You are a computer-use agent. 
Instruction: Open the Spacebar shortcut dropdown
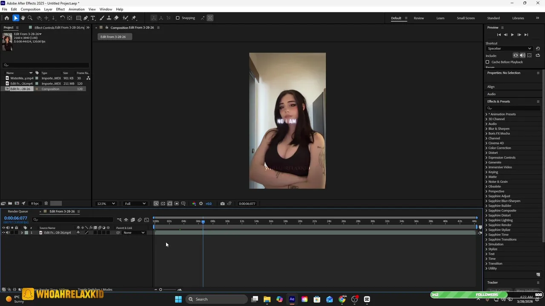click(509, 48)
